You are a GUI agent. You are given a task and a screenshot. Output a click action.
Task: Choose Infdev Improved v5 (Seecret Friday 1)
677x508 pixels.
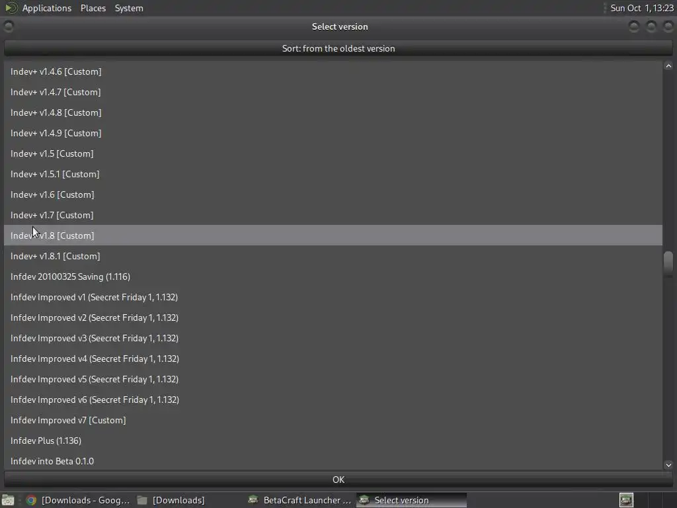coord(333,379)
